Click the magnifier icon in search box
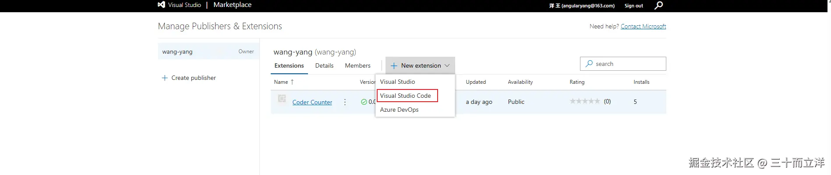This screenshot has width=831, height=175. click(x=589, y=64)
